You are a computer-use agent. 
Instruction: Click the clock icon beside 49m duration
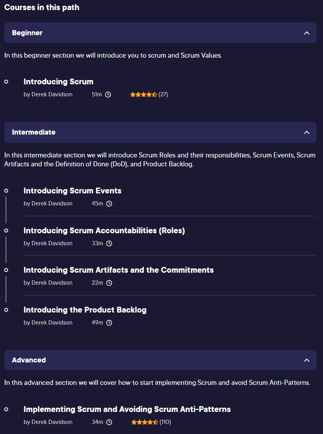coord(109,323)
